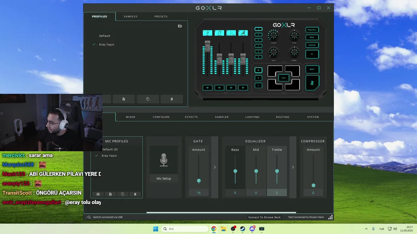Open the Windows Start menu
417x234 pixels.
click(x=156, y=229)
